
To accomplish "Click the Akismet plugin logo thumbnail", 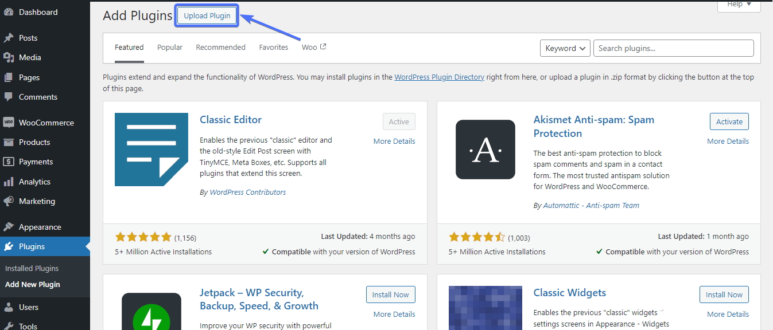I will pyautogui.click(x=485, y=150).
